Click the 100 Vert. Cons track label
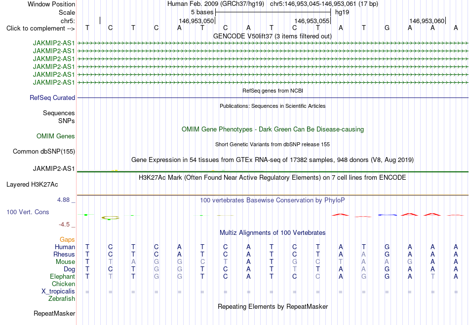The width and height of the screenshot is (469, 325). (x=28, y=212)
